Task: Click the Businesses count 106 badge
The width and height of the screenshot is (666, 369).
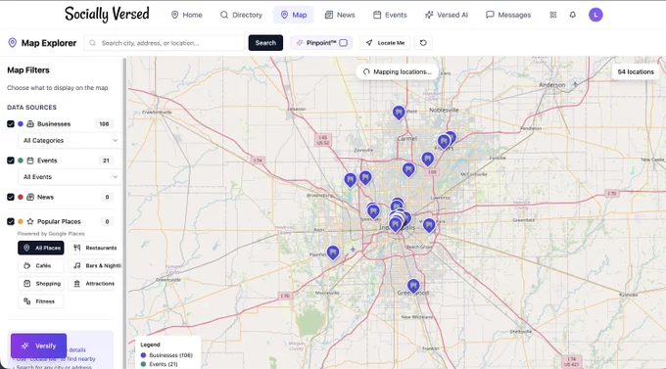Action: pos(104,124)
